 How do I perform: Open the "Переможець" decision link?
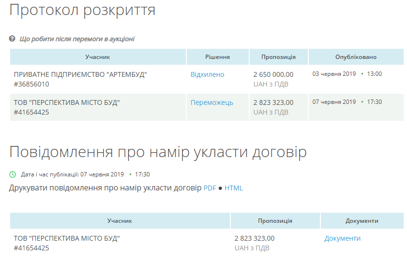(211, 102)
